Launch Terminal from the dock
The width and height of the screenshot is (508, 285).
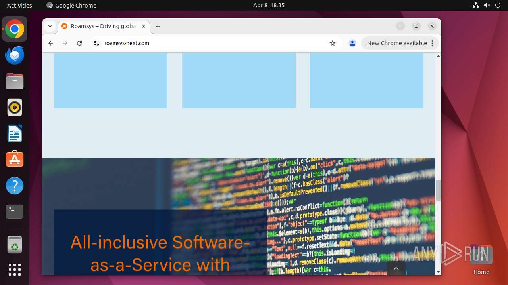click(x=15, y=212)
